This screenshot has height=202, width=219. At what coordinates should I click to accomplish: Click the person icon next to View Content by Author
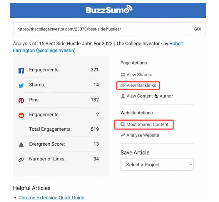(123, 96)
